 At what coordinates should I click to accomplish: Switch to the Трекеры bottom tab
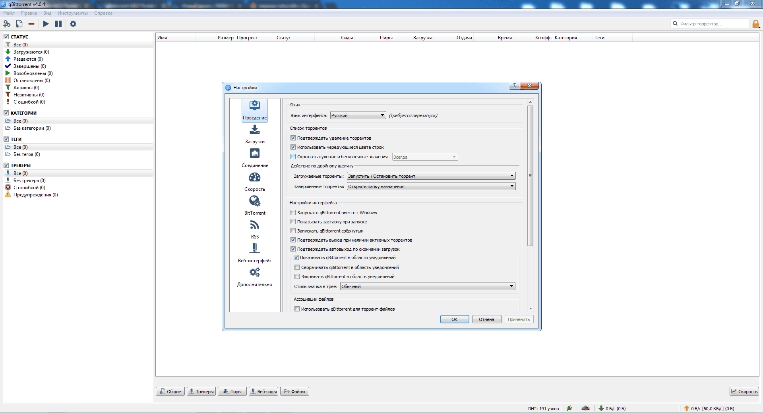201,392
